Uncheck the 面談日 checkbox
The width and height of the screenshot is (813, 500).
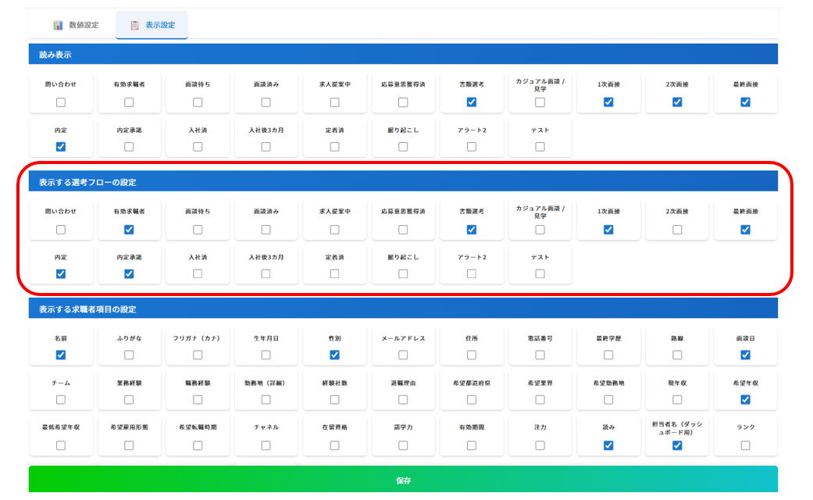point(745,355)
